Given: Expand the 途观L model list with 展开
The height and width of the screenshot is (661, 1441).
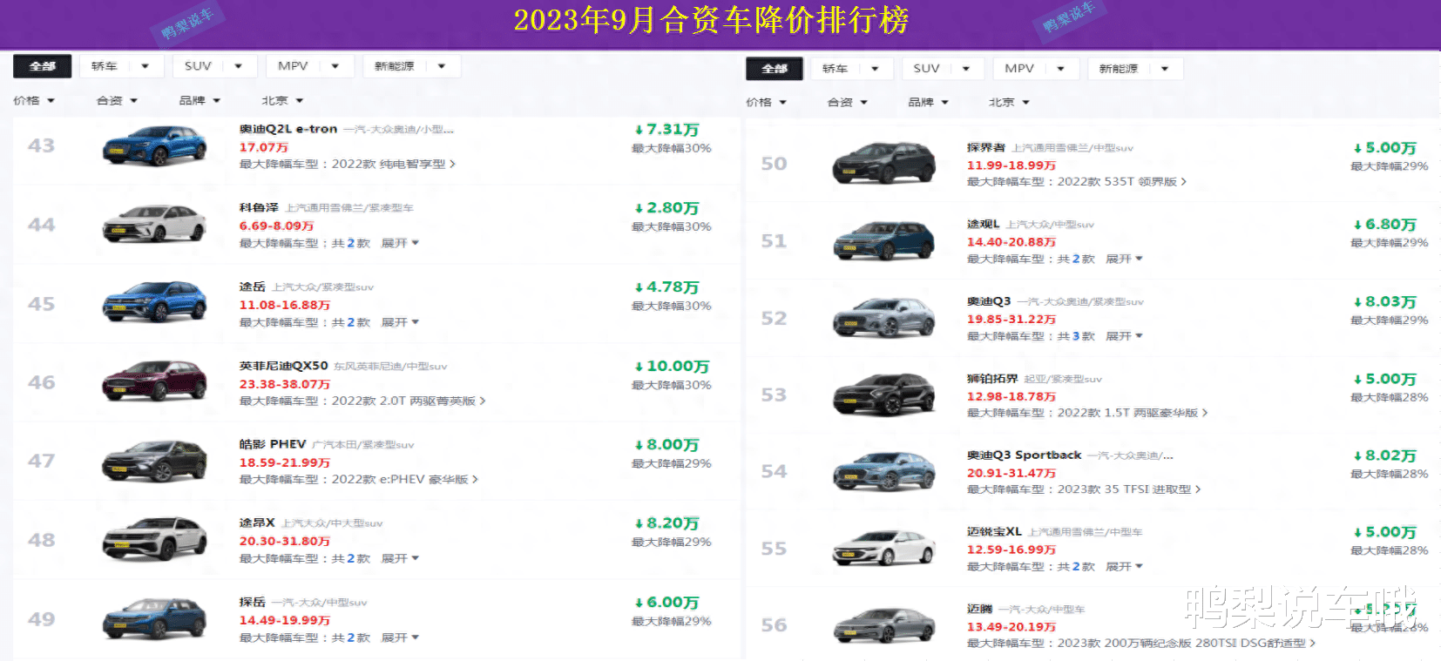Looking at the screenshot, I should pyautogui.click(x=1124, y=259).
